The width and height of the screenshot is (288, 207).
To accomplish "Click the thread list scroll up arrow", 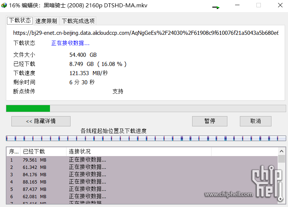I will [x=281, y=151].
